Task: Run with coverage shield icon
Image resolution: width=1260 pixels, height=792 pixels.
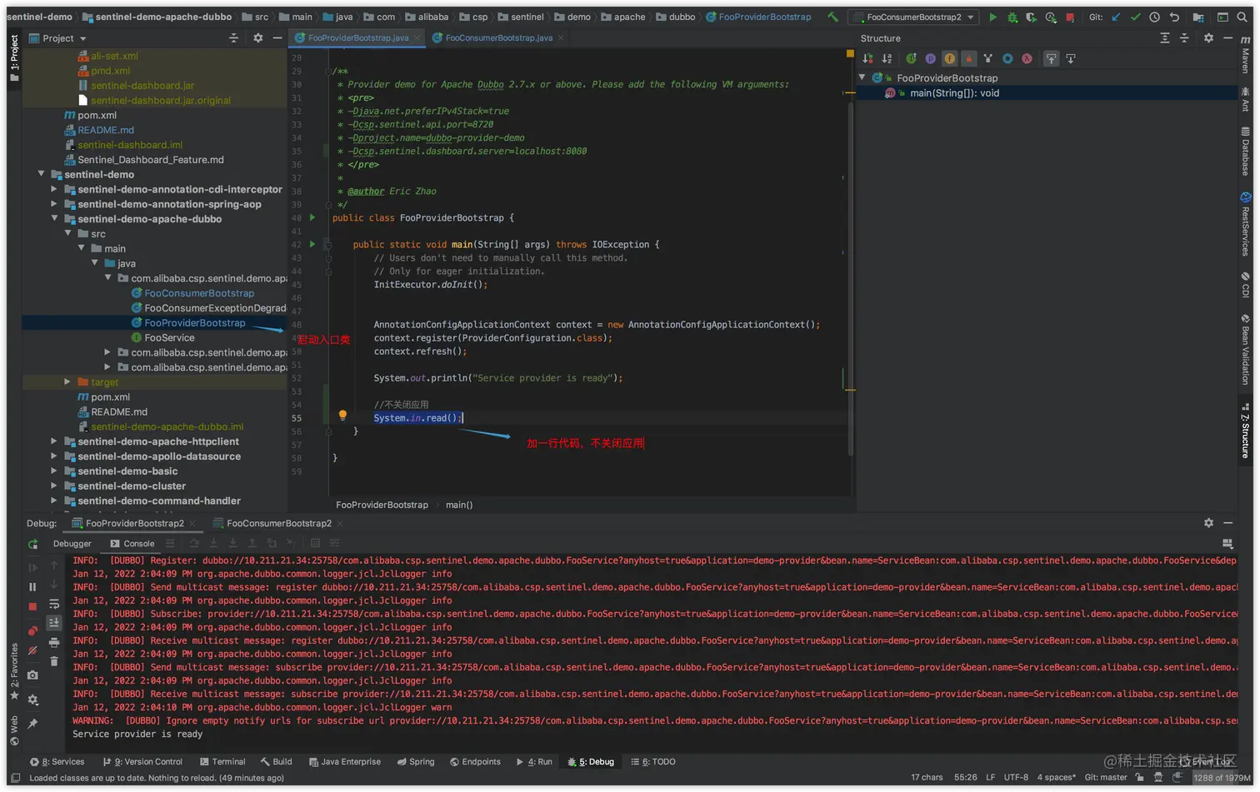Action: (x=1031, y=17)
